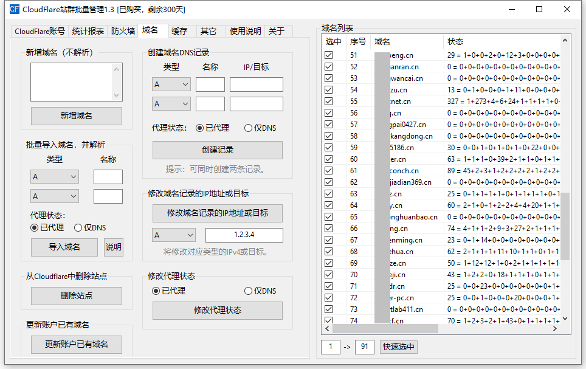Screen dimensions: 586x369
Task: Toggle the checkbox for row 70
Action: [x=328, y=275]
